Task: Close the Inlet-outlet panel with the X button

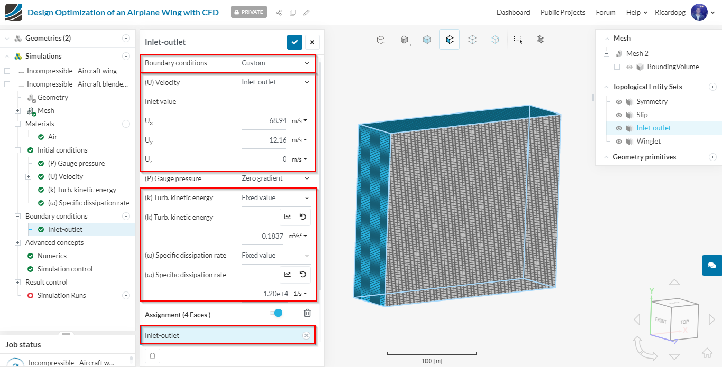Action: point(312,42)
